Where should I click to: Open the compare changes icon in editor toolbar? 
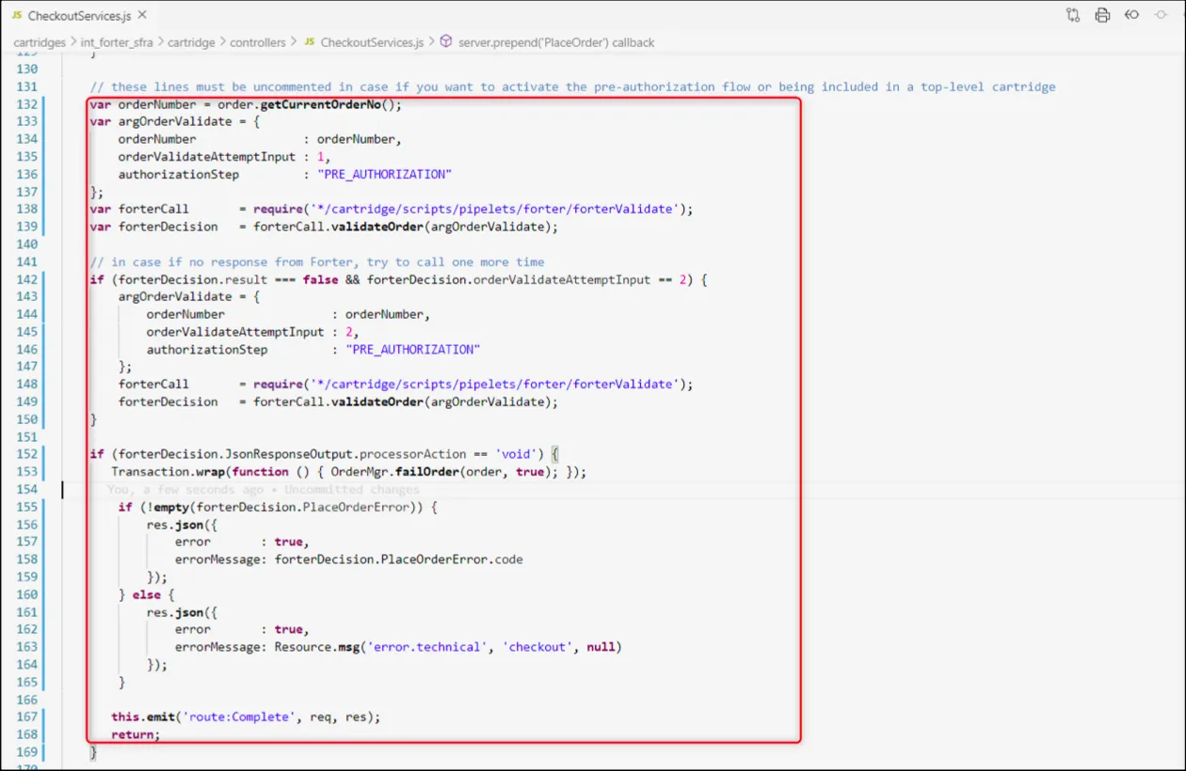(x=1073, y=15)
